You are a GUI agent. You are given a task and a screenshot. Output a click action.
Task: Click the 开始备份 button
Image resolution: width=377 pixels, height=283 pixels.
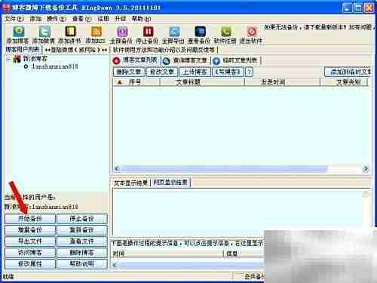click(x=30, y=219)
